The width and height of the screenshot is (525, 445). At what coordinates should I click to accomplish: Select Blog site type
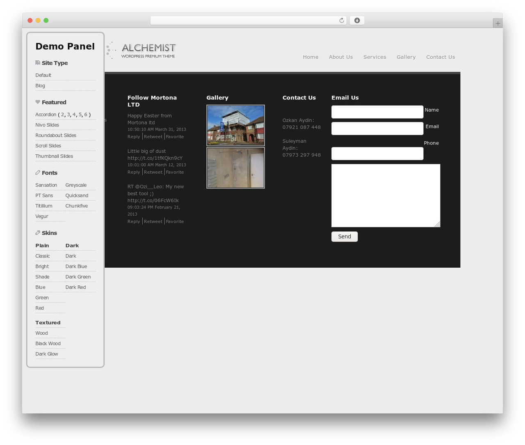40,86
